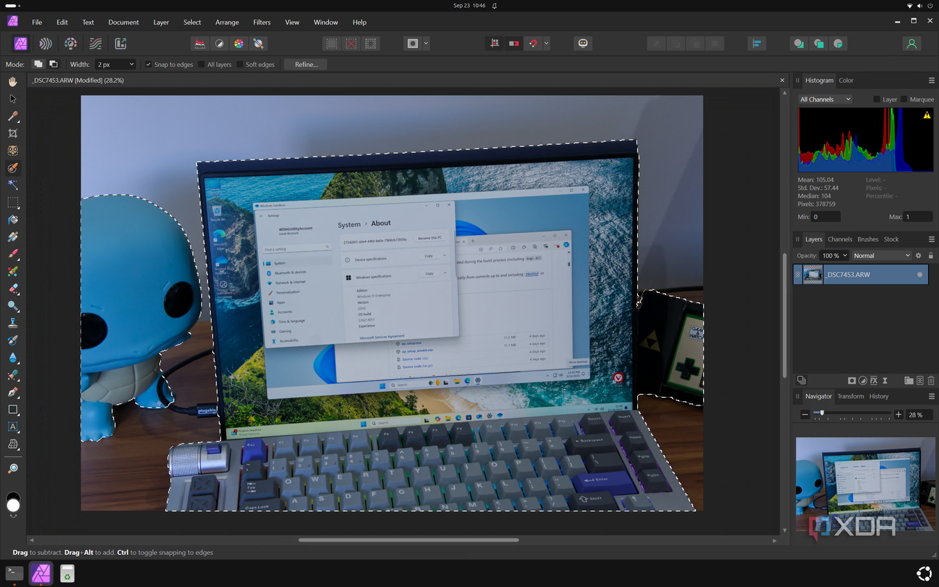Switch to the Photo Persona icon

(x=21, y=44)
